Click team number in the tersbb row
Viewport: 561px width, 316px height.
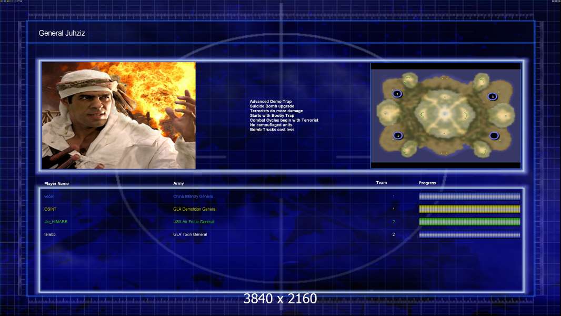pos(394,234)
